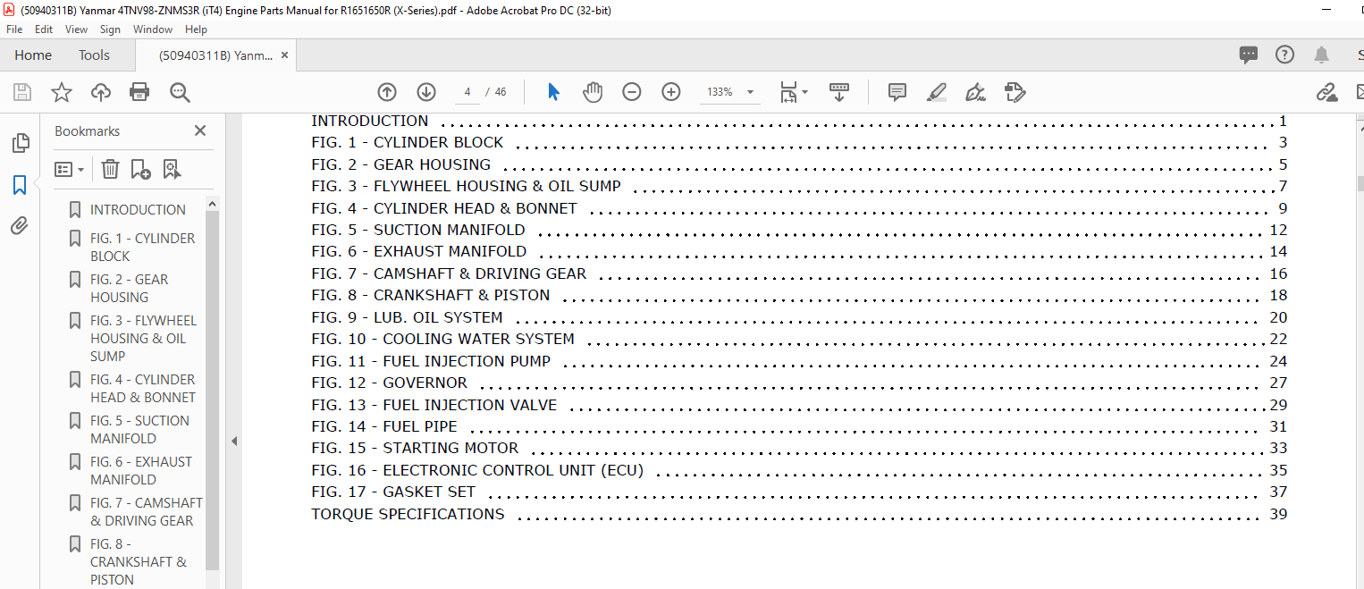Open the File menu

tap(14, 29)
